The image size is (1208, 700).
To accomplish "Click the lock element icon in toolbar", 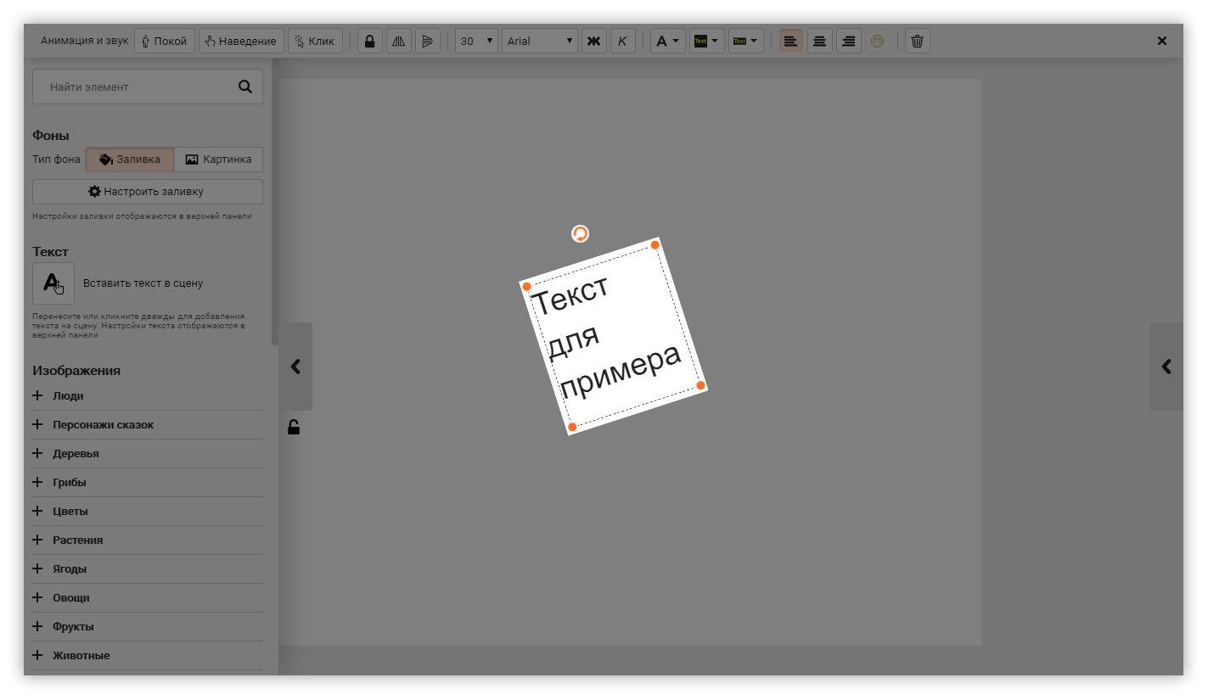I will coord(369,41).
